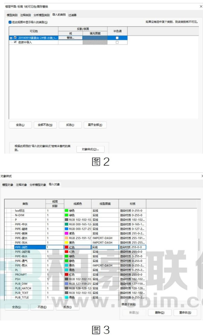
Task: Click the 反选(I) button in object styles
Action: click(x=67, y=307)
